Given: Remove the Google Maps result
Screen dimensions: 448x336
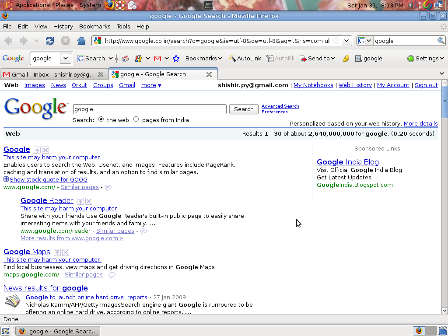Looking at the screenshot, I should pyautogui.click(x=66, y=252).
